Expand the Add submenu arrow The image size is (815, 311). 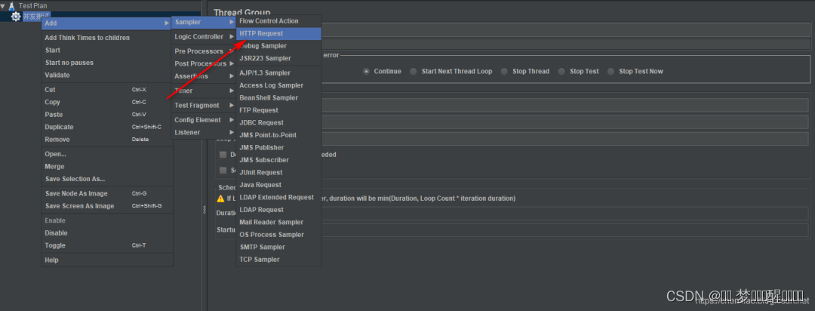click(x=166, y=23)
